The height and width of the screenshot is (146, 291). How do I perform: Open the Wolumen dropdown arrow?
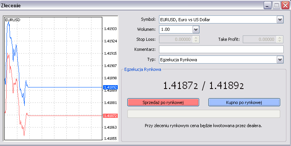click(196, 29)
